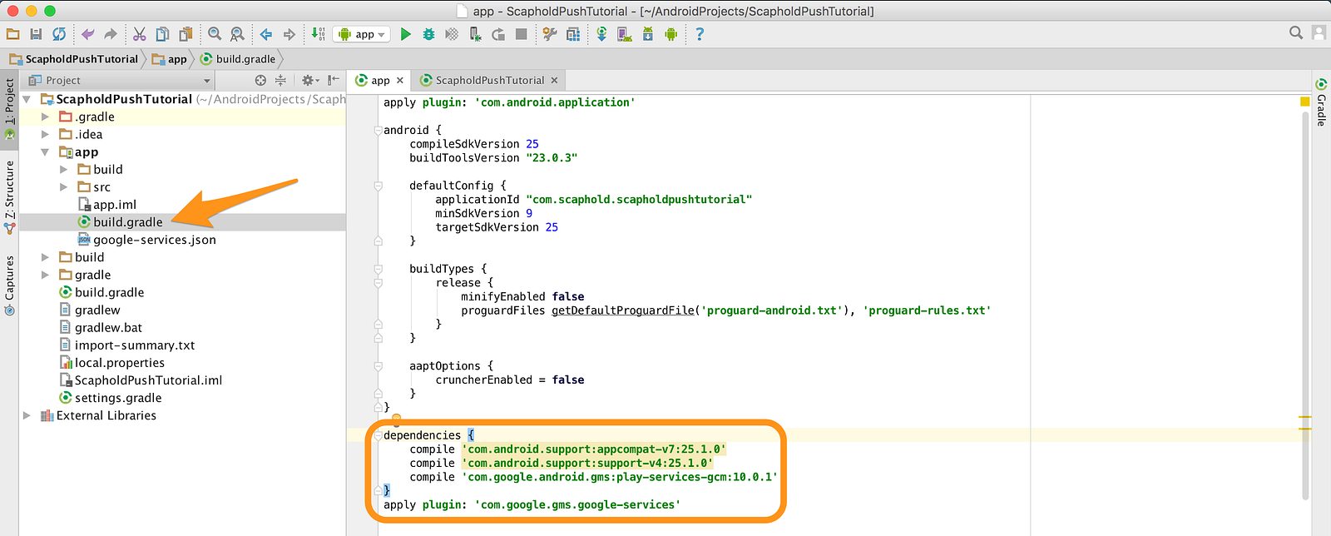Screen dimensions: 1331x536
Task: Click the yellow intention lightbulb in the editor
Action: coord(396,419)
